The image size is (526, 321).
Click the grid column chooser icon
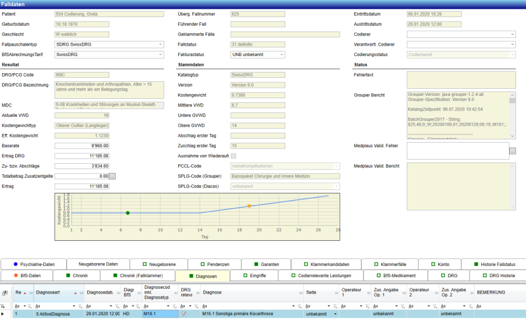click(5, 292)
